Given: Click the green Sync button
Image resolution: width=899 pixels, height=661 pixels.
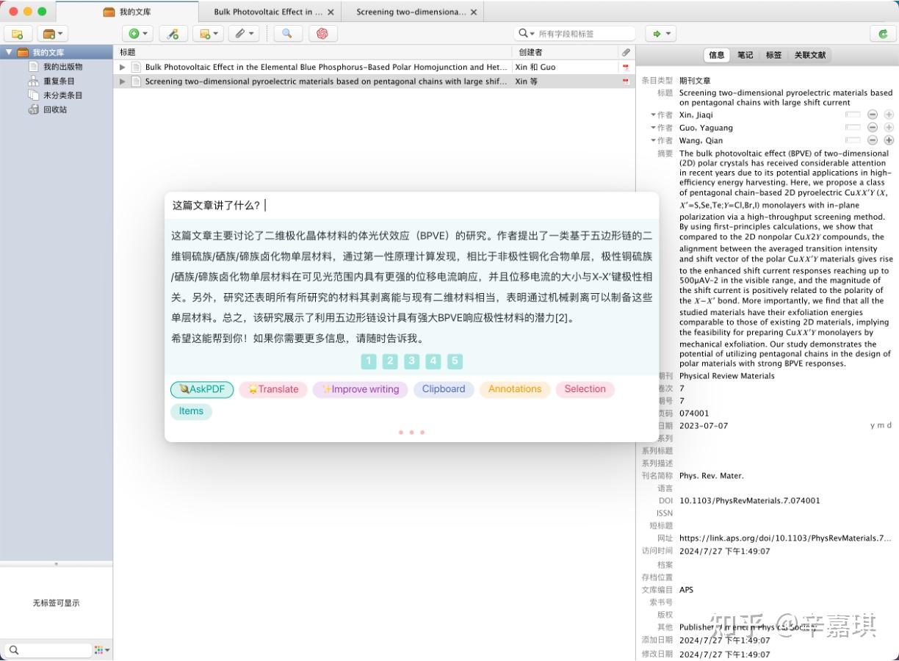Looking at the screenshot, I should 882,33.
